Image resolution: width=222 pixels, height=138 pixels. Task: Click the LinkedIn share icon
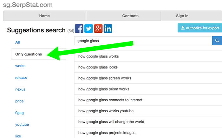coord(108,29)
